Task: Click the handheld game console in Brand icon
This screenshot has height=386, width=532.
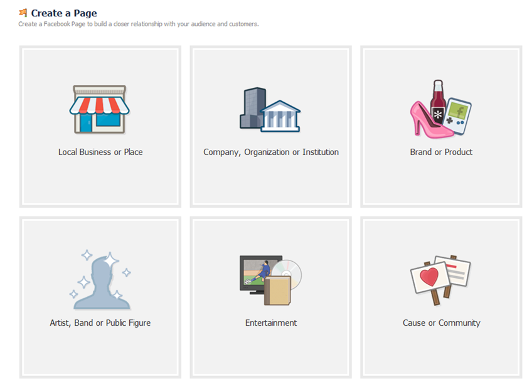Action: click(x=459, y=117)
